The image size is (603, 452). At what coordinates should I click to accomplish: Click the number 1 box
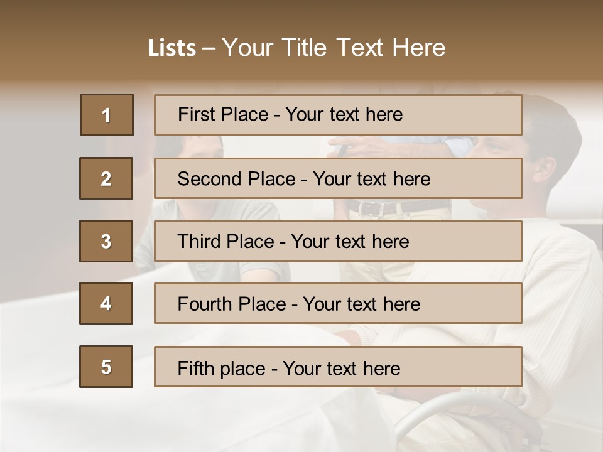pyautogui.click(x=107, y=115)
